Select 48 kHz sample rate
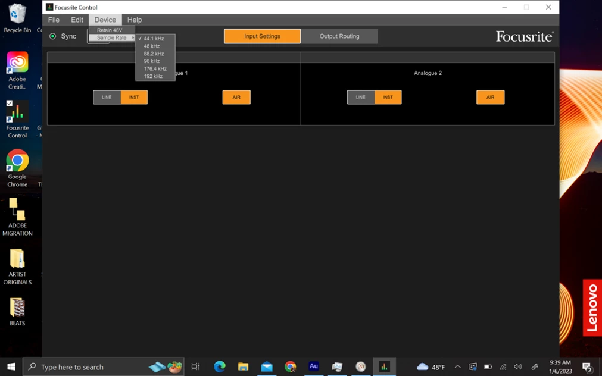This screenshot has width=602, height=376. click(155, 46)
